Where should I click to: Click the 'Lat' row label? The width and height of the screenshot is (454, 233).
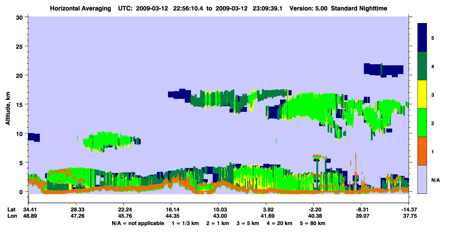point(12,210)
